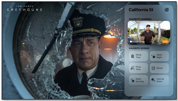Click the Home icon beside California St
Screen dimensions: 178x101
click(167, 10)
